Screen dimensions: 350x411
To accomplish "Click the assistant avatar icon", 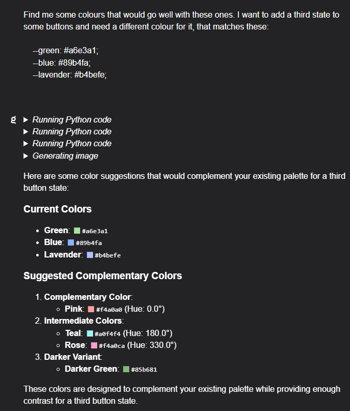I will click(x=13, y=119).
